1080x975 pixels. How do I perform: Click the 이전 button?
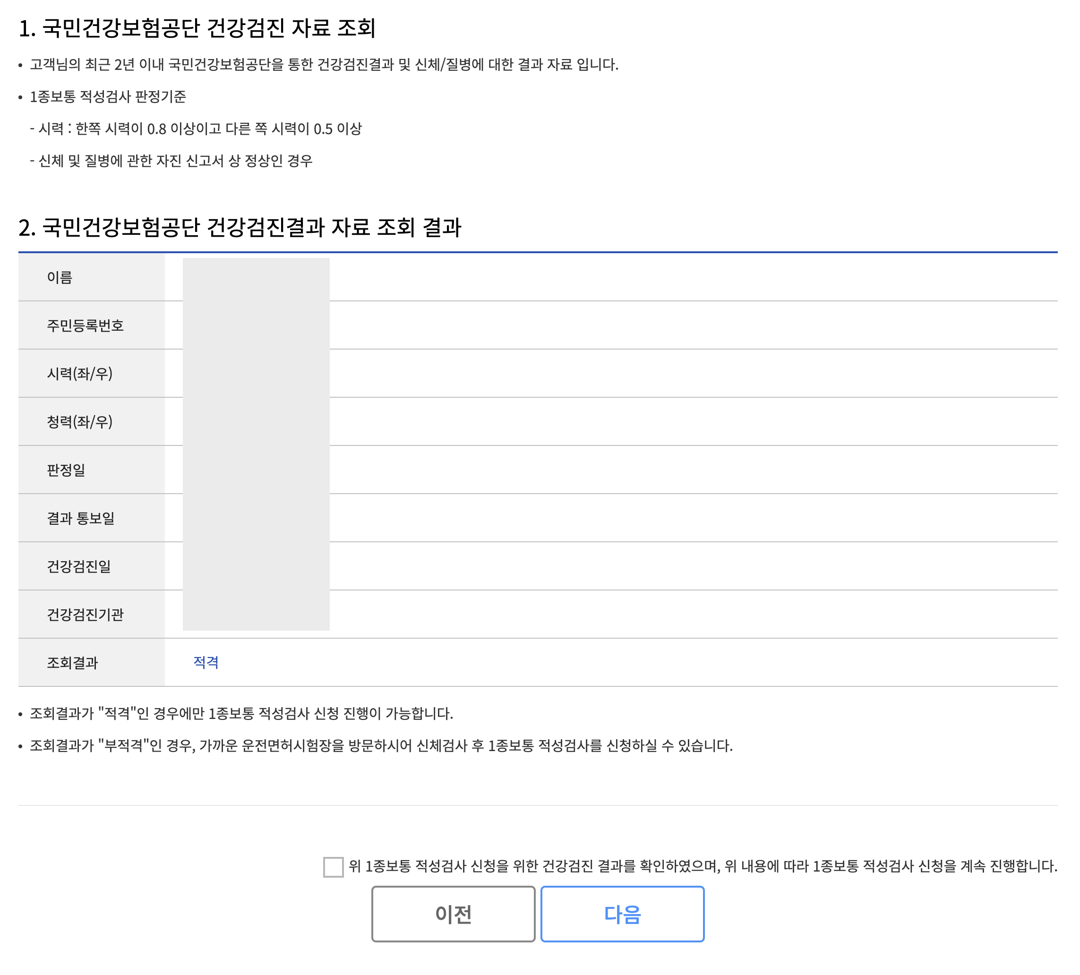[453, 914]
